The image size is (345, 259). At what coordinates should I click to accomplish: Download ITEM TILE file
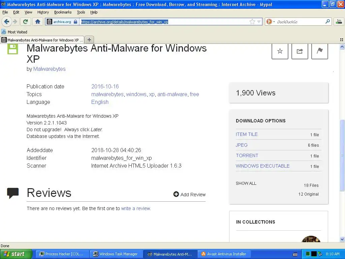pyautogui.click(x=247, y=134)
